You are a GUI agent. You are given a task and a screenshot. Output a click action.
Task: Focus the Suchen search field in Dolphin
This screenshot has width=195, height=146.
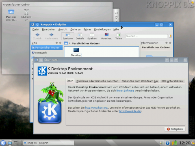point(147,36)
